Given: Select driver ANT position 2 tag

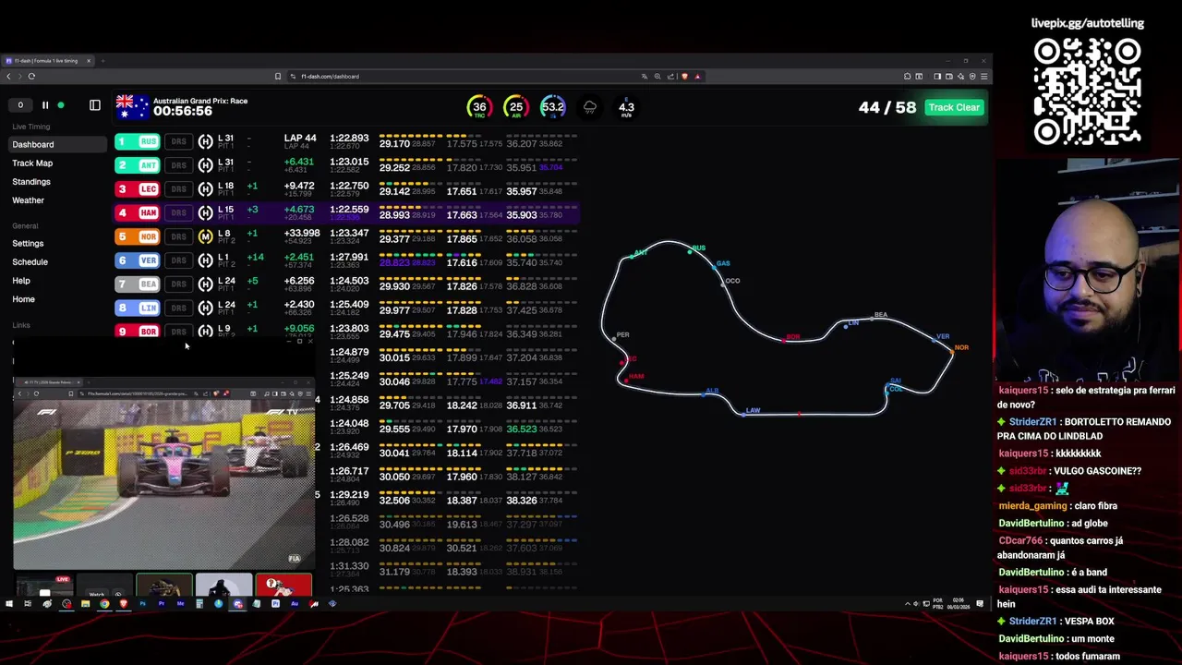Looking at the screenshot, I should click(138, 165).
